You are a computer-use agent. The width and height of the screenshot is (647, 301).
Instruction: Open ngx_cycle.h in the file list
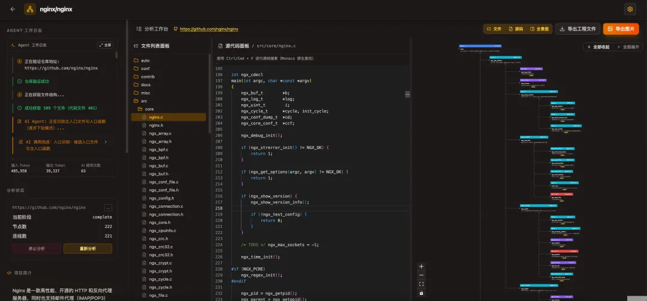pos(168,287)
